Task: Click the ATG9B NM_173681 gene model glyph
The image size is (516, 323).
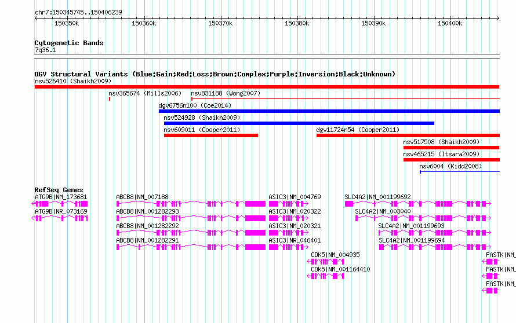Action: (x=60, y=204)
